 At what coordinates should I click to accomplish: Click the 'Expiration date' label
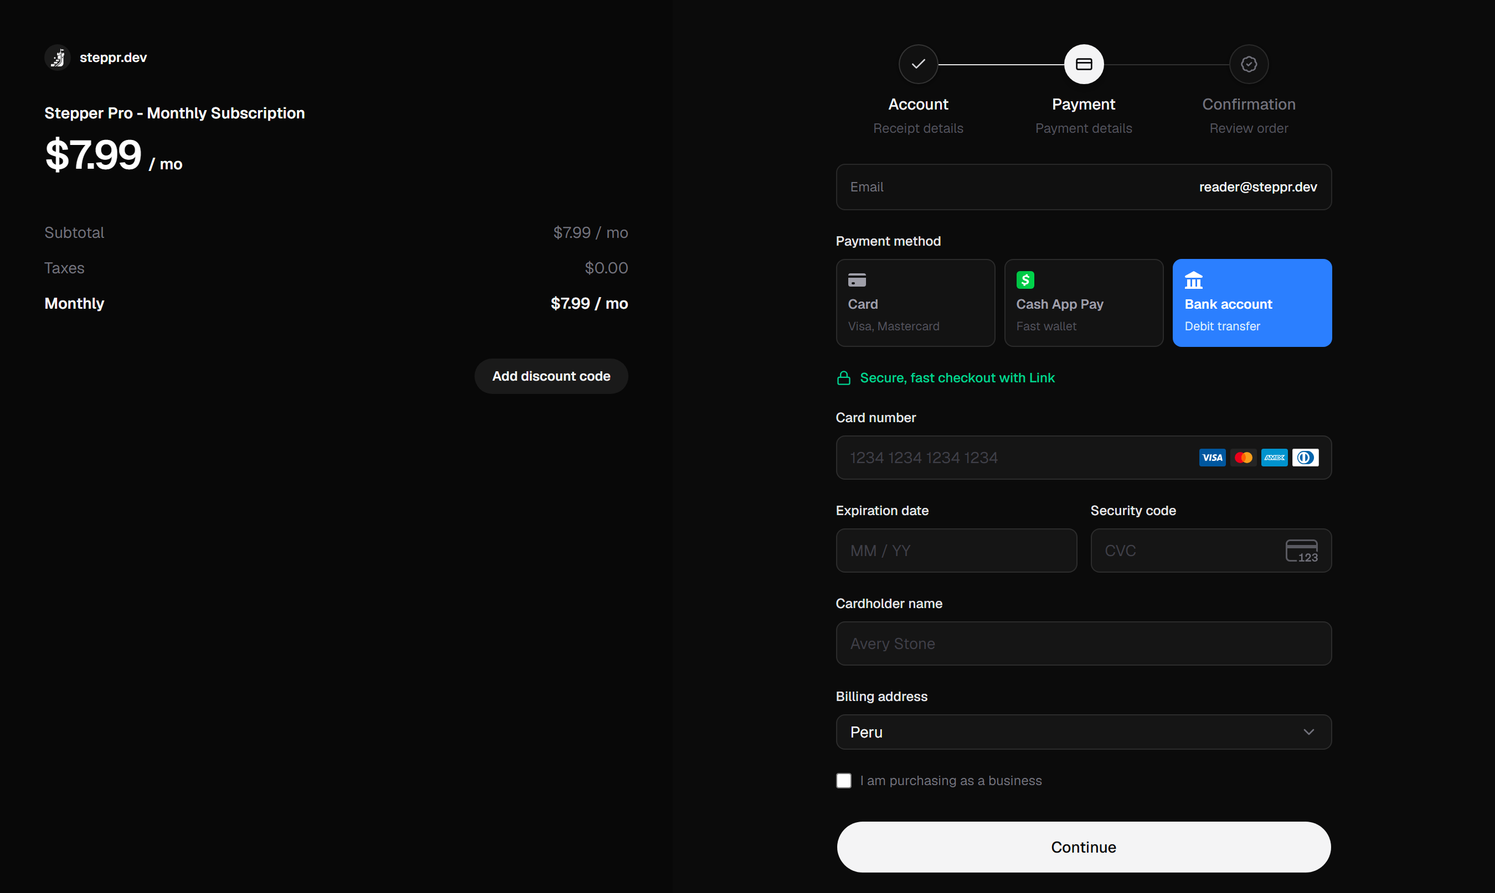(x=882, y=511)
